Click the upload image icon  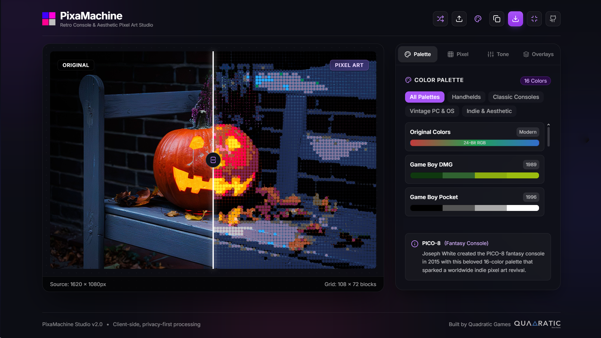click(x=459, y=19)
